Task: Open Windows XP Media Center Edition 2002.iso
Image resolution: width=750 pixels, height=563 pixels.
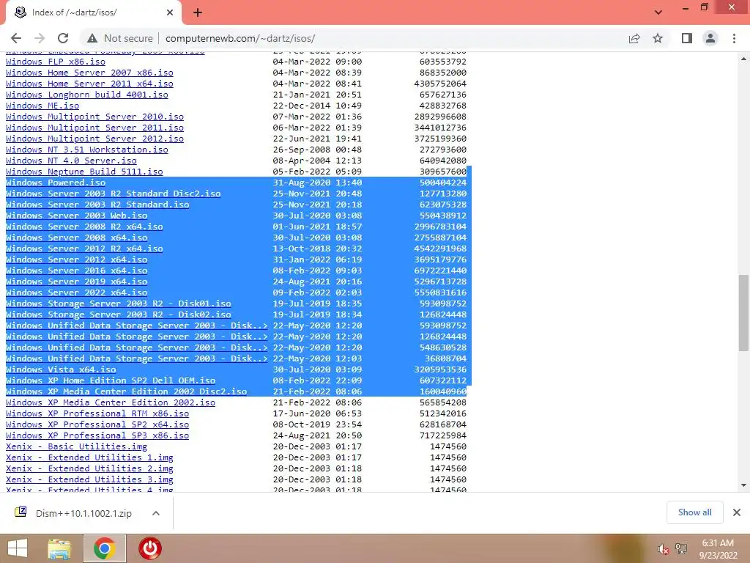Action: (111, 402)
